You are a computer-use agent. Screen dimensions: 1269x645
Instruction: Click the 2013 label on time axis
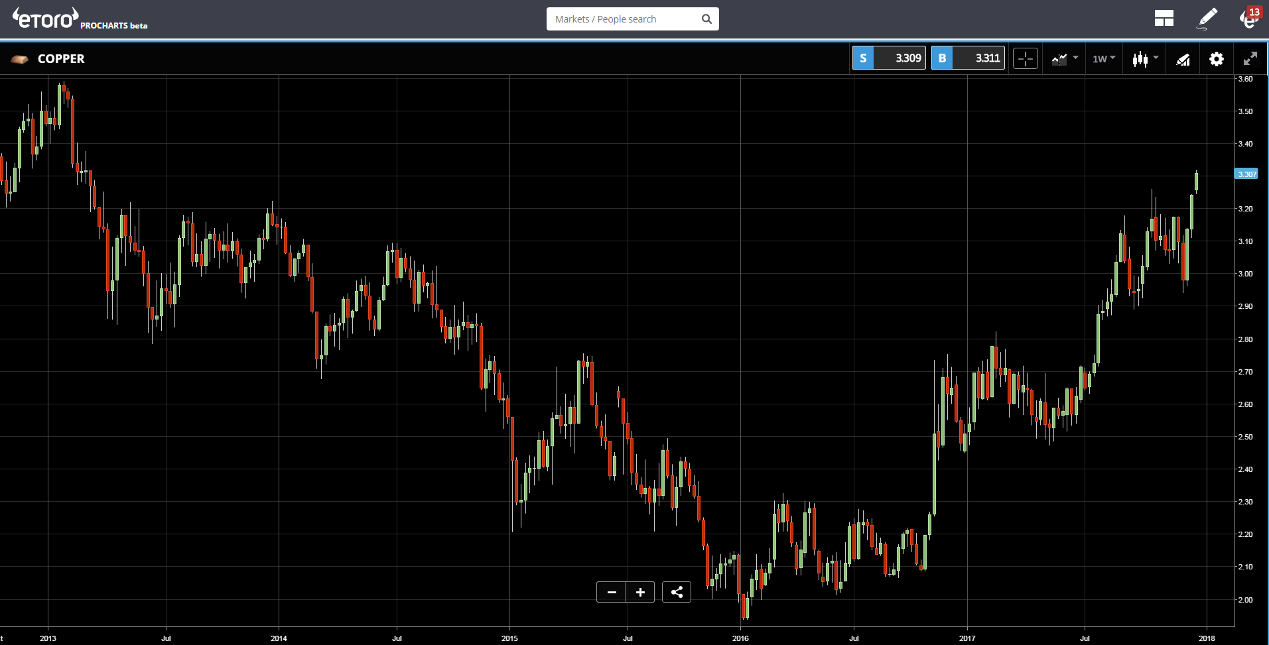pos(48,638)
